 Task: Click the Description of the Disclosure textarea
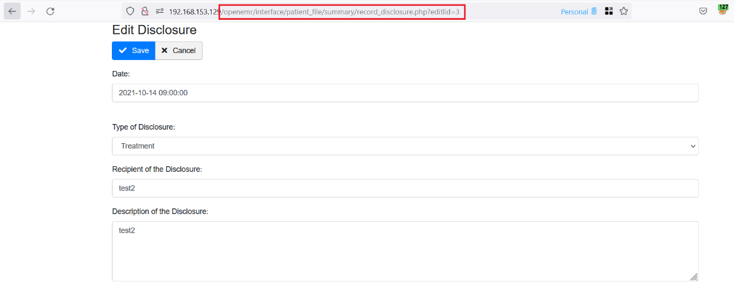pyautogui.click(x=405, y=251)
